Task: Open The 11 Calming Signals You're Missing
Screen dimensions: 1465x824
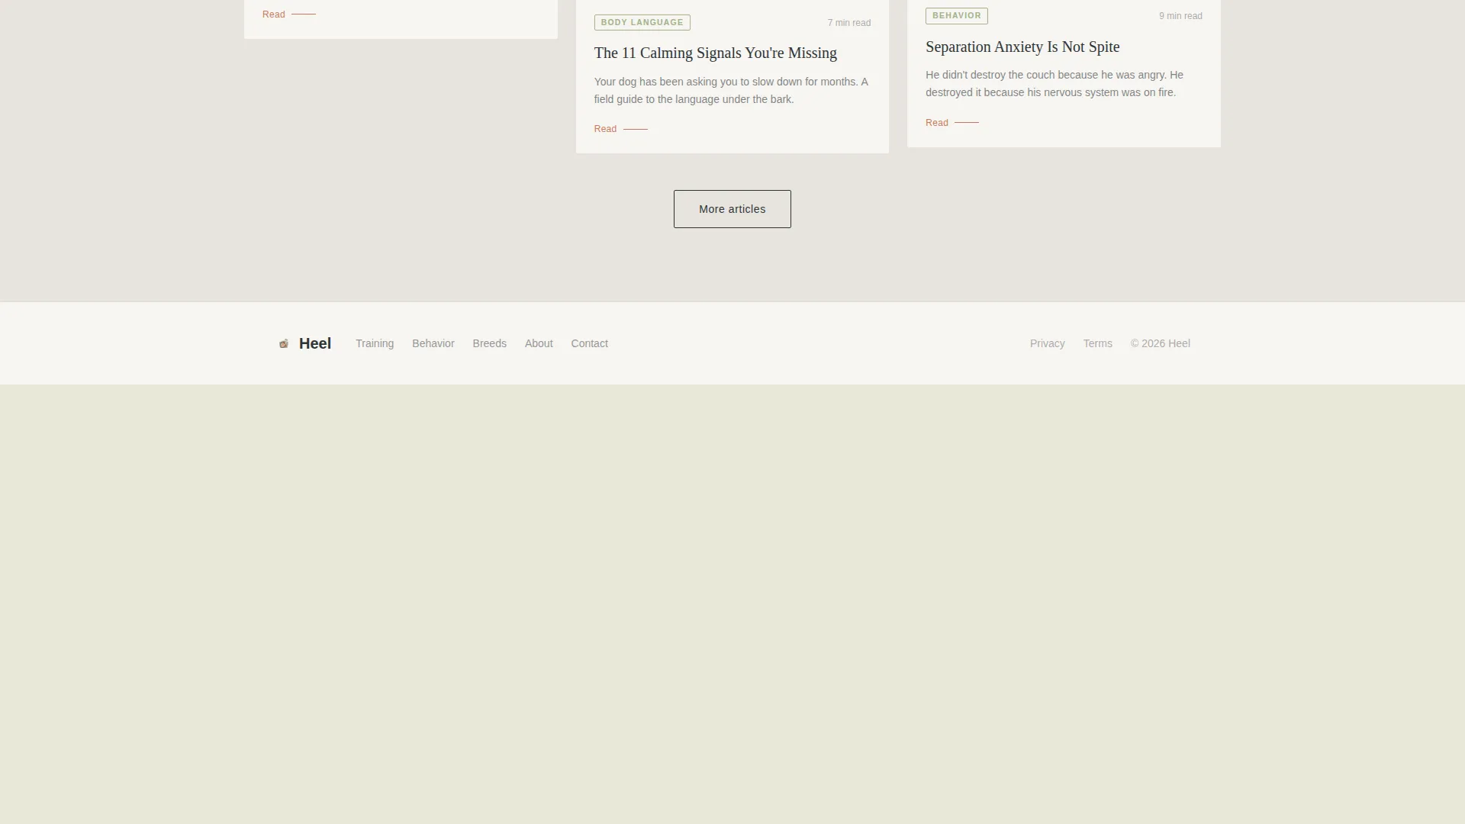Action: pos(715,53)
